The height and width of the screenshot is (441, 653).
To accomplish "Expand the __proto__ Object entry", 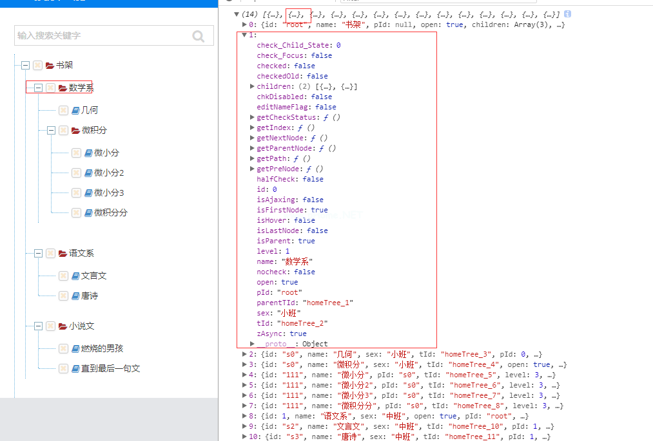I will (252, 344).
